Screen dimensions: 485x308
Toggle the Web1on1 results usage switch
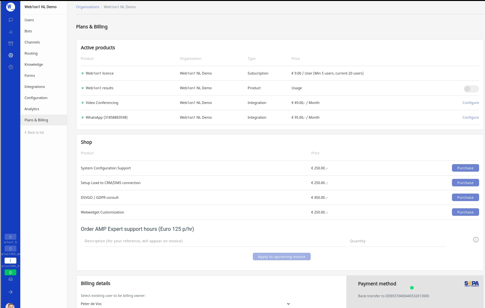click(471, 89)
